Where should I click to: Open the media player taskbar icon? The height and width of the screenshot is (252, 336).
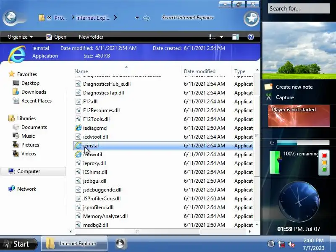(120, 244)
